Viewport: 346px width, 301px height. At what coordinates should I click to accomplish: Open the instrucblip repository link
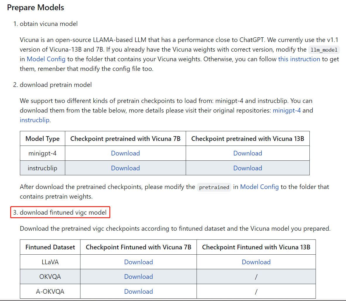click(x=34, y=120)
